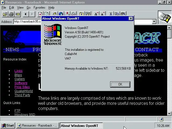Refresh the page with the green arrows icon
Image resolution: width=172 pixels, height=129 pixels.
(46, 14)
